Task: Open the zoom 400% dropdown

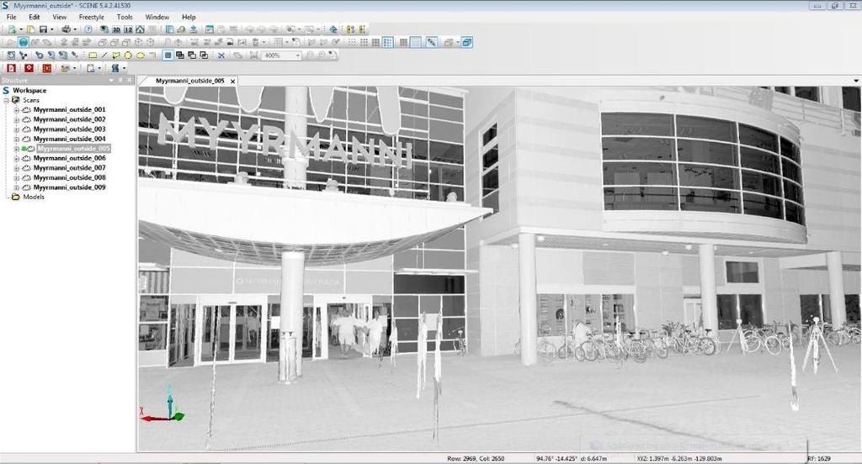Action: click(298, 55)
